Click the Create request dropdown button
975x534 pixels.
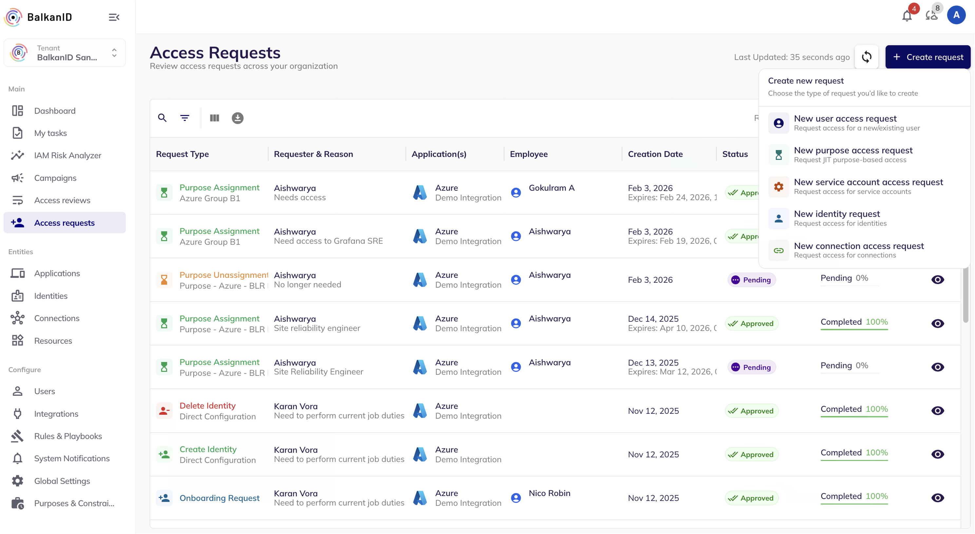(x=928, y=57)
